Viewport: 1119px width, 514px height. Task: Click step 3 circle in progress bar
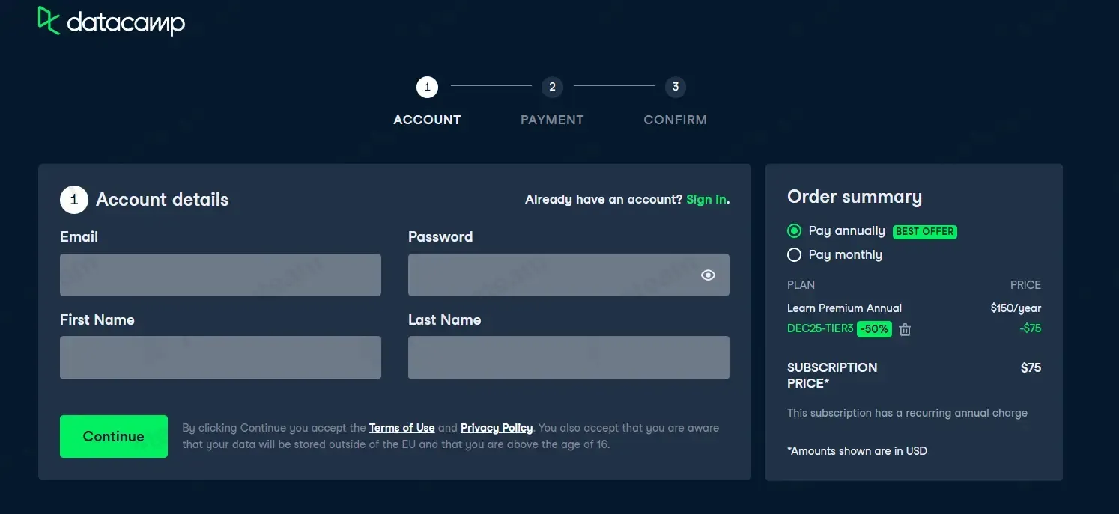[x=676, y=88]
